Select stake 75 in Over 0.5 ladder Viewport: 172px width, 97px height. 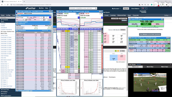(91, 29)
